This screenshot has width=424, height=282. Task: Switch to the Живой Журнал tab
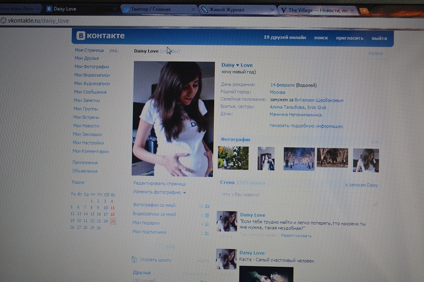point(239,10)
